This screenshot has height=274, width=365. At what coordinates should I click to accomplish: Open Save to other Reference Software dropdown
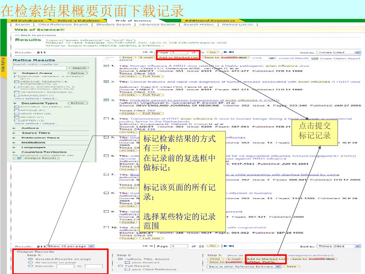[x=244, y=266]
